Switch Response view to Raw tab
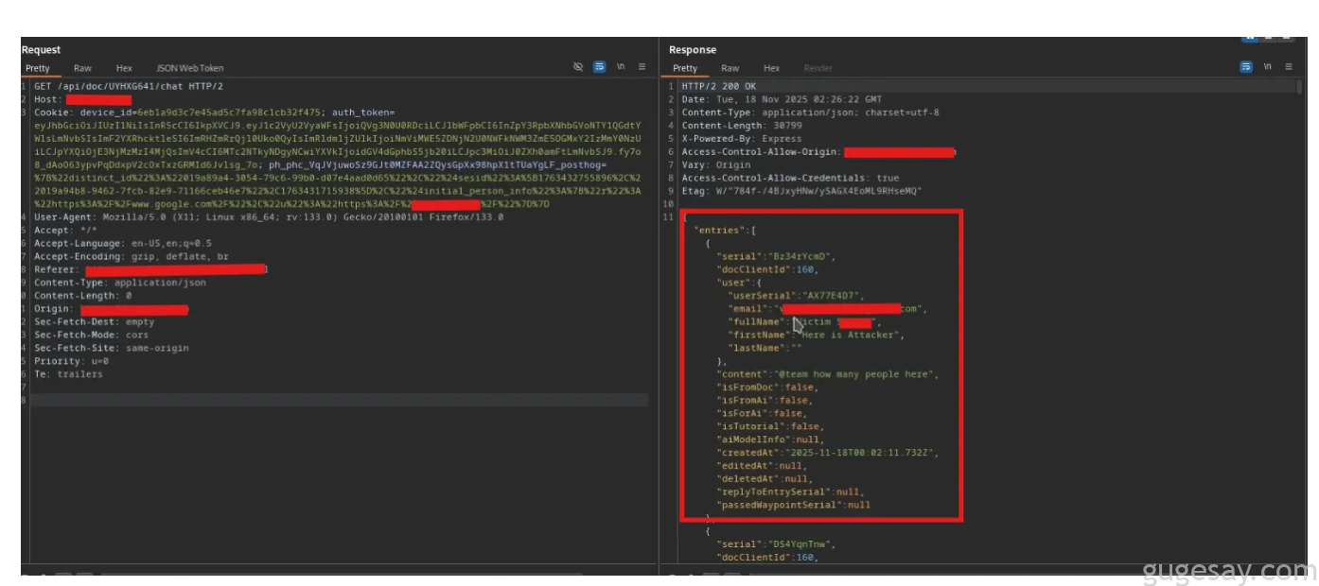The width and height of the screenshot is (1319, 586). point(730,68)
